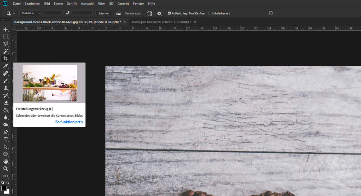The width and height of the screenshot is (361, 196).
Task: Open the Bearbeiten menu
Action: pos(32,4)
